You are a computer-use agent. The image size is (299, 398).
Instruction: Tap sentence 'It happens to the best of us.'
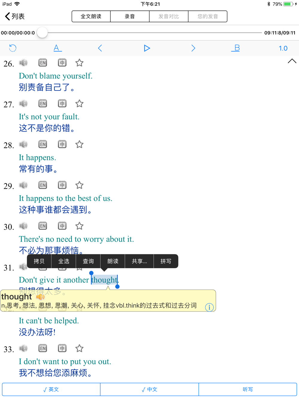tap(65, 198)
